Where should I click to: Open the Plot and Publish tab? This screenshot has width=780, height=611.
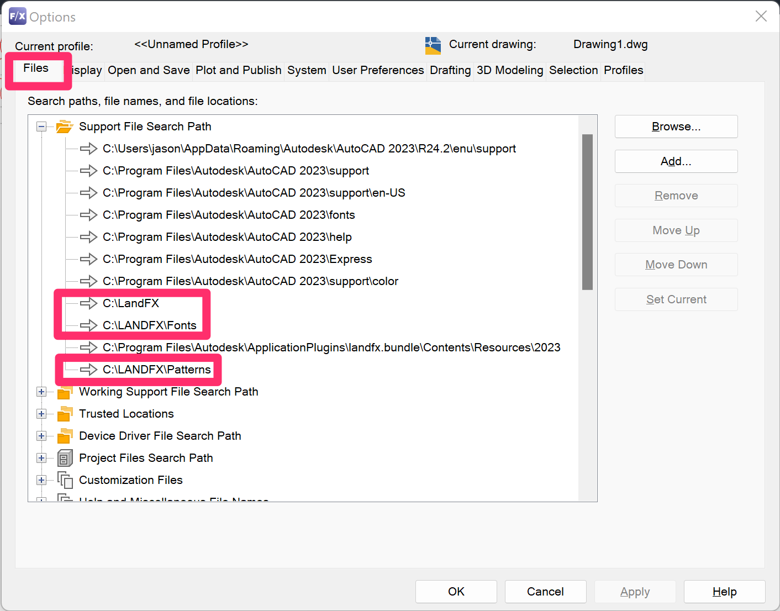tap(239, 70)
